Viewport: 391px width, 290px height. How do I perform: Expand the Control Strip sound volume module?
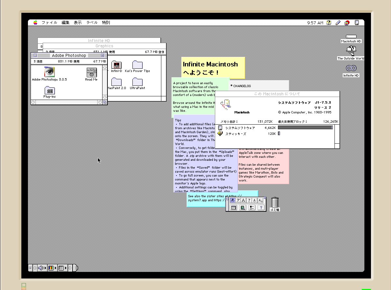tap(42, 268)
